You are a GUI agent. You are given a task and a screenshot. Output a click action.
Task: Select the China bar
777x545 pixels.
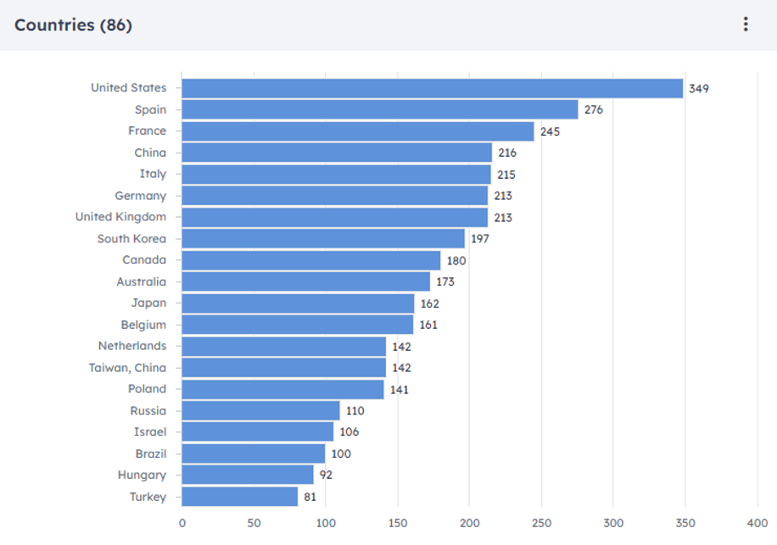tap(337, 153)
